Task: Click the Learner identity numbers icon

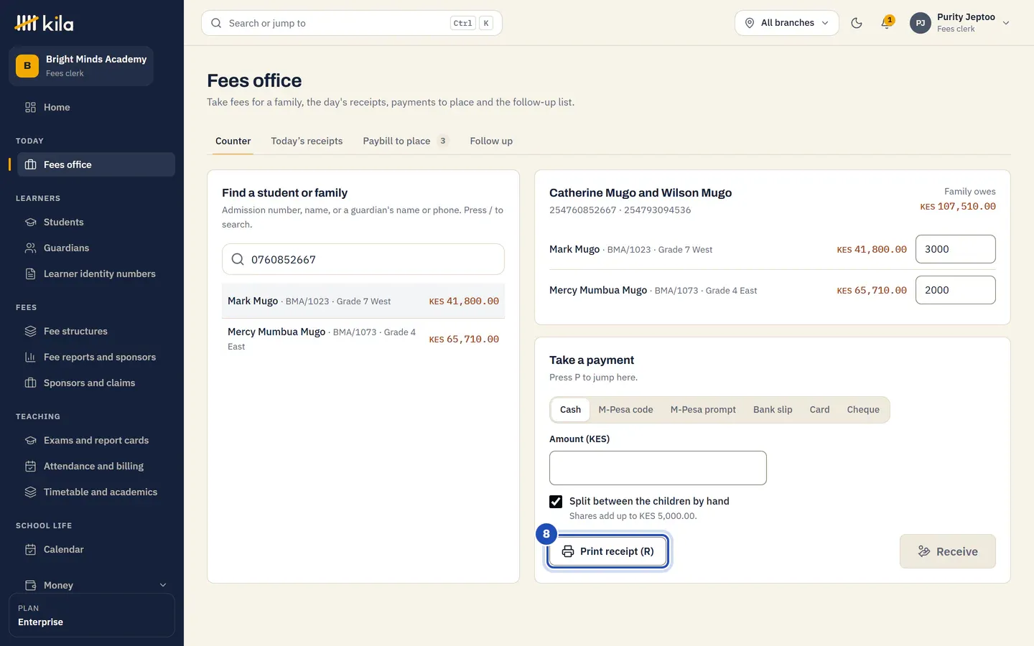Action: [30, 274]
